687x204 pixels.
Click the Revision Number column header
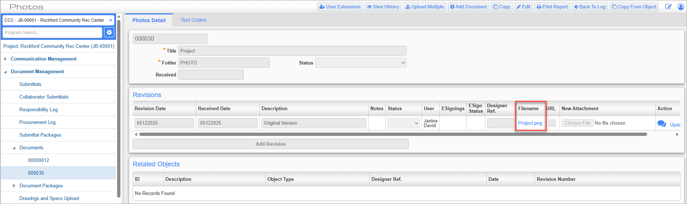tap(608, 179)
